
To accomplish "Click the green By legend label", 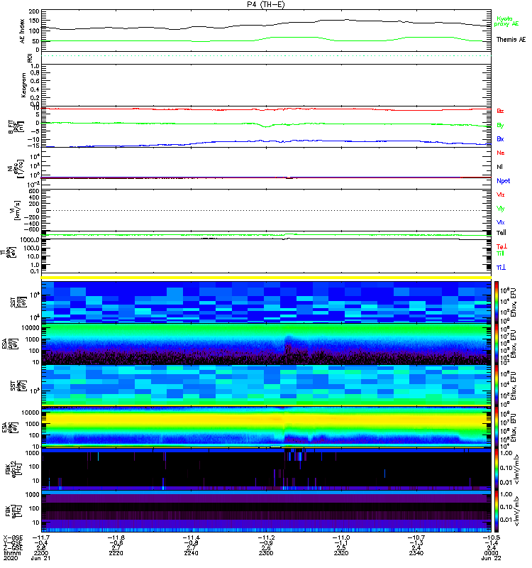I will tap(500, 126).
